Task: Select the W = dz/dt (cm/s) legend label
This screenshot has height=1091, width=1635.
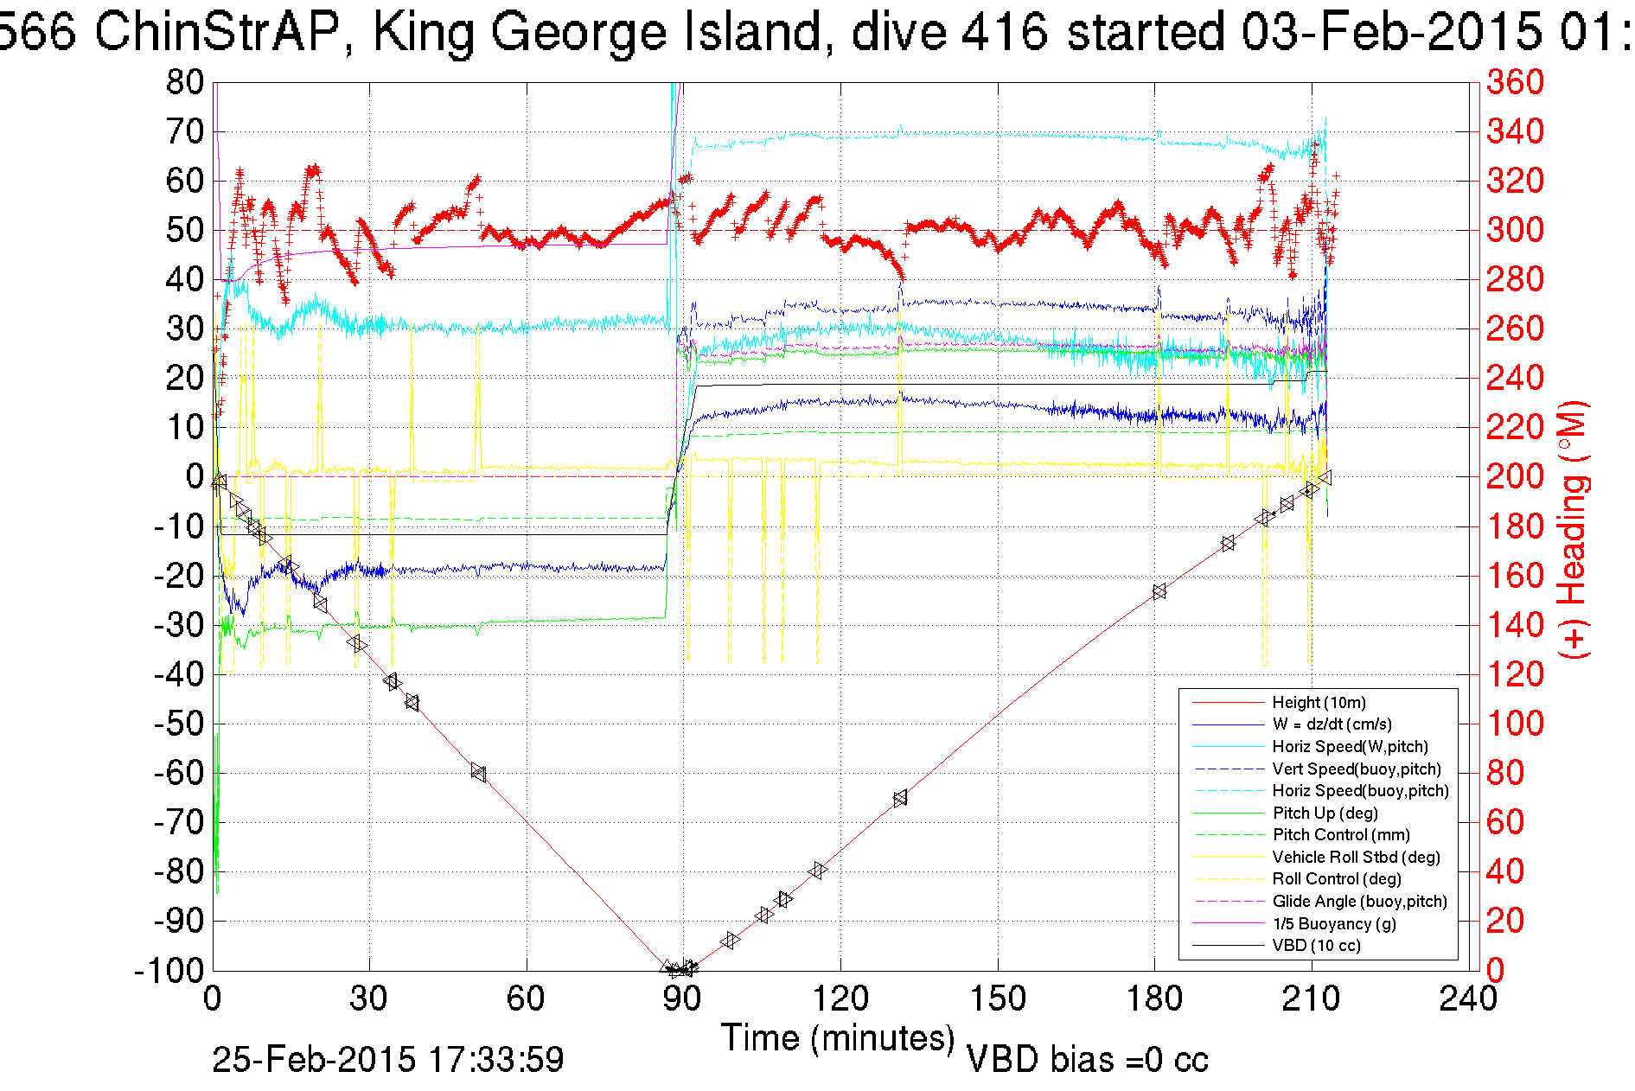Action: [x=1332, y=724]
